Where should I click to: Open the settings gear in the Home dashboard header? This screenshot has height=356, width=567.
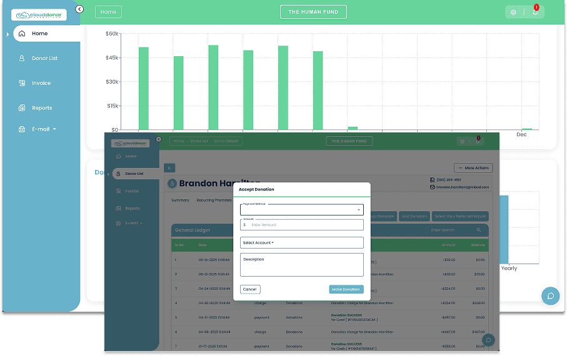(x=513, y=12)
